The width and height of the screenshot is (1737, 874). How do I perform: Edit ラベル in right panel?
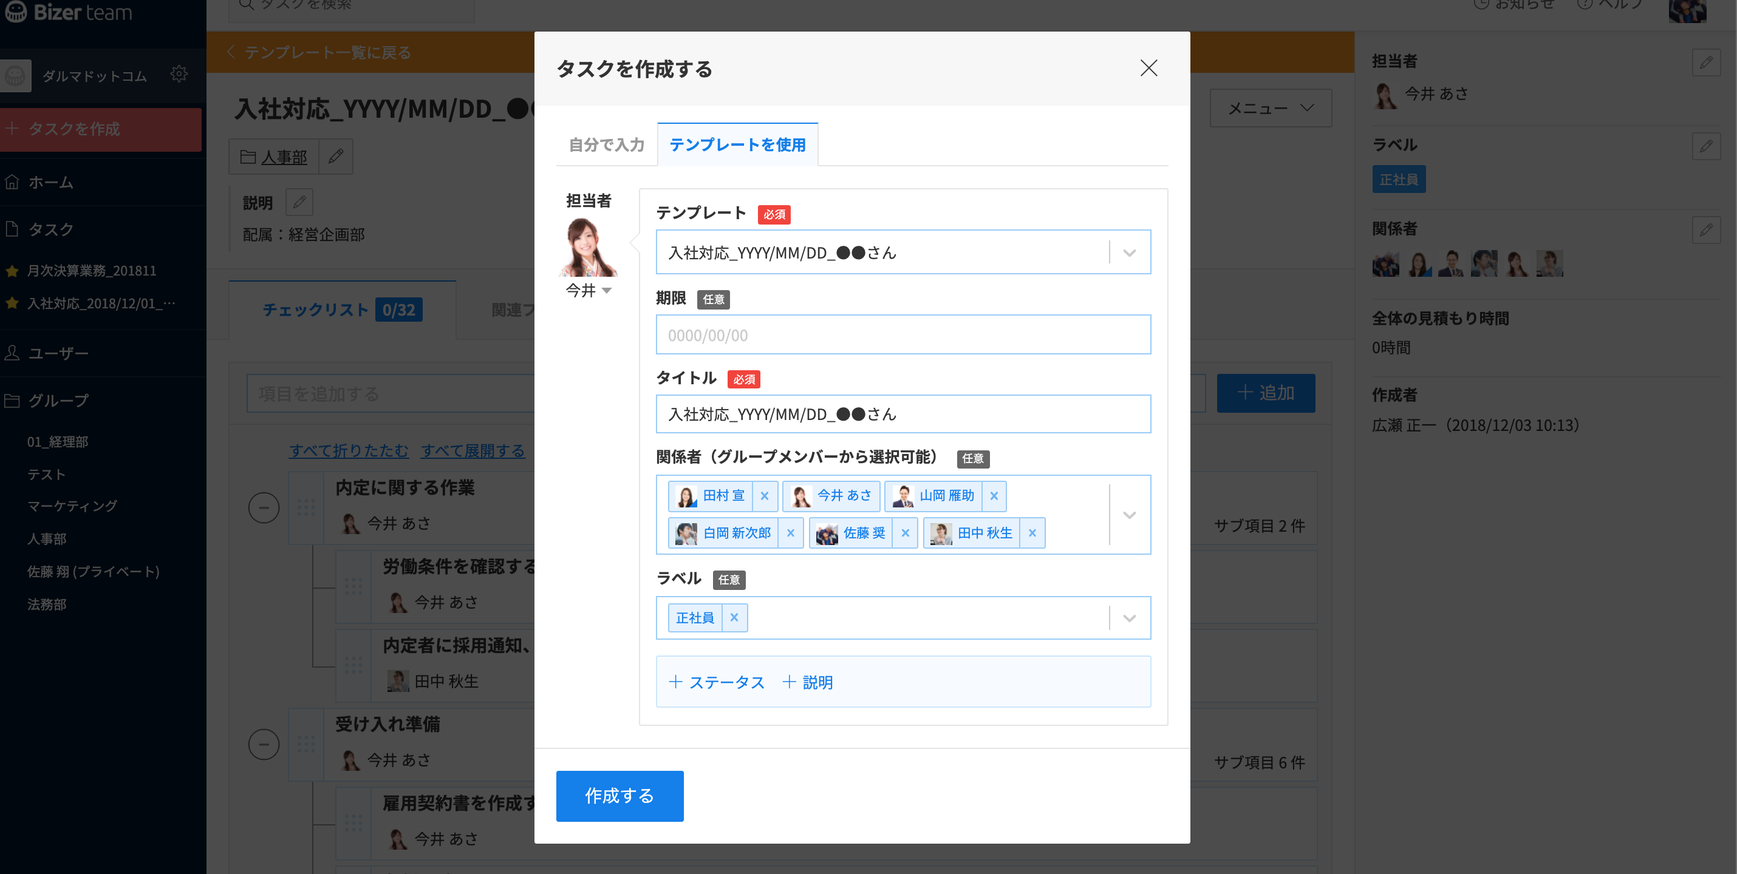tap(1706, 146)
